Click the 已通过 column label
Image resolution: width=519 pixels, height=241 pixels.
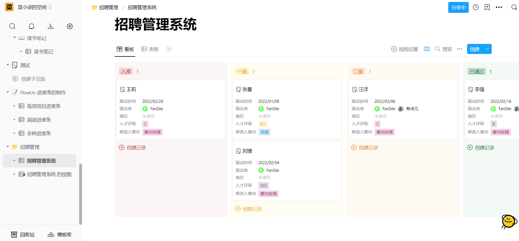pyautogui.click(x=477, y=71)
